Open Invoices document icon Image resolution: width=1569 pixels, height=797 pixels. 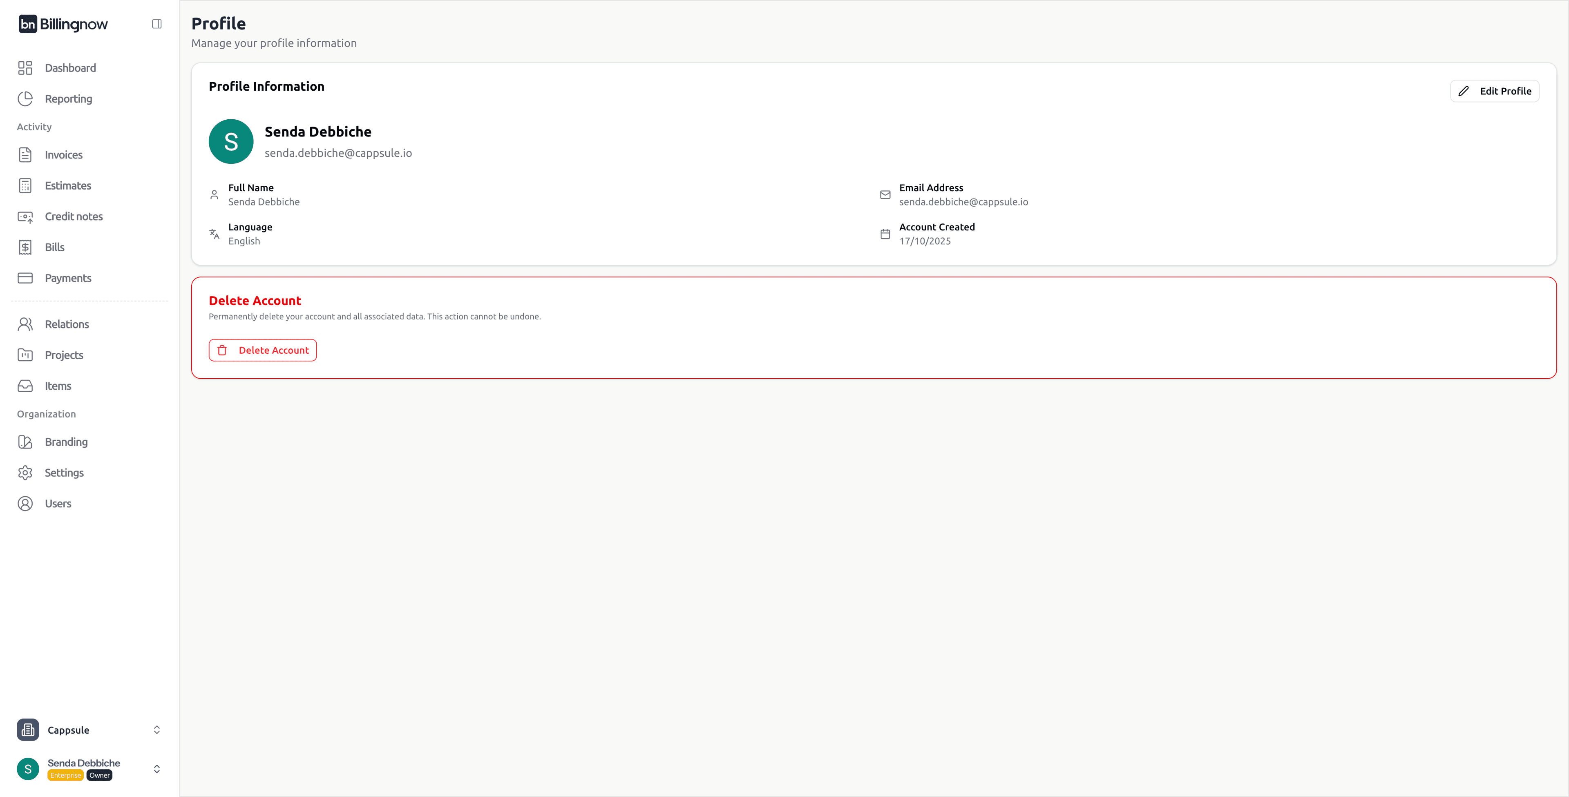(x=25, y=155)
